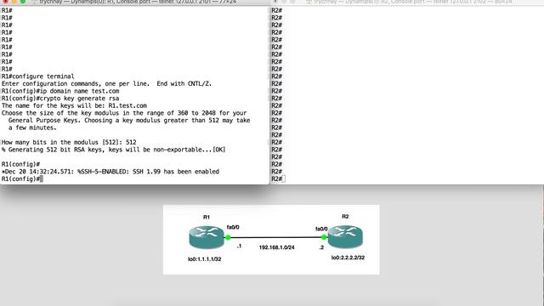Click the R1 terminal cursor at R1(config)# prompt
The width and height of the screenshot is (544, 306).
tap(42, 179)
